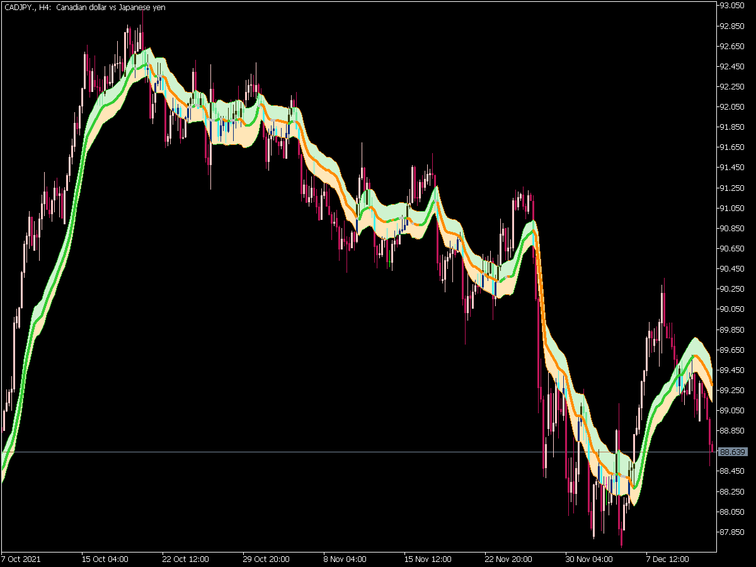Click the '29 Oct 20:00' time label
Viewport: 756px width, 567px height.
coord(266,559)
